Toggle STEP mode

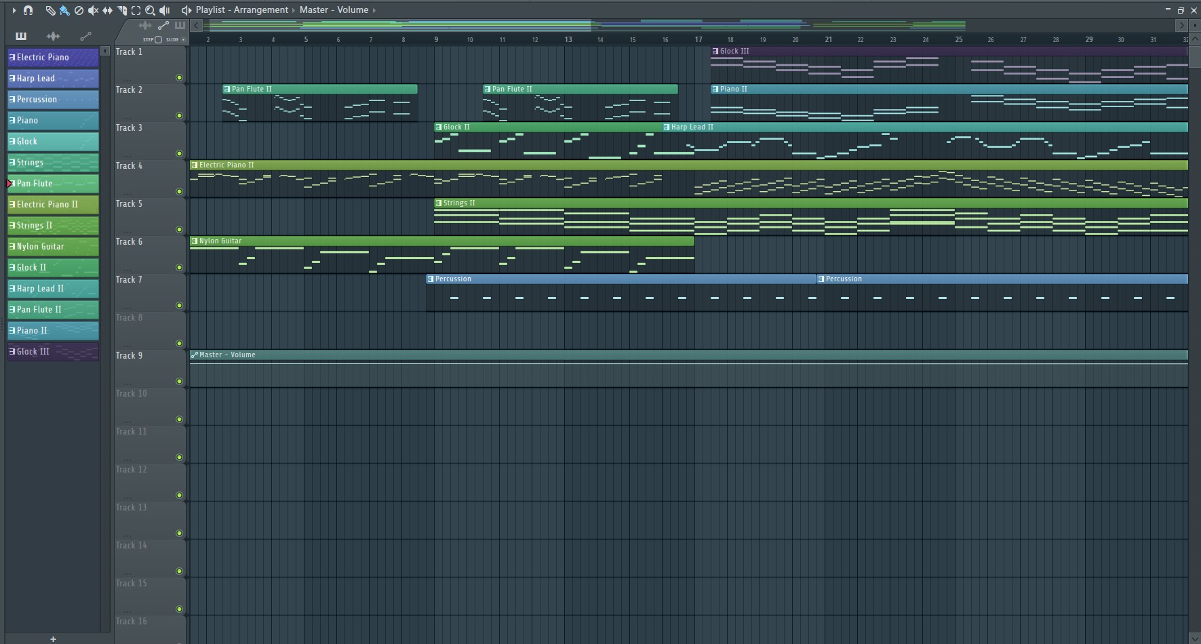click(x=153, y=39)
